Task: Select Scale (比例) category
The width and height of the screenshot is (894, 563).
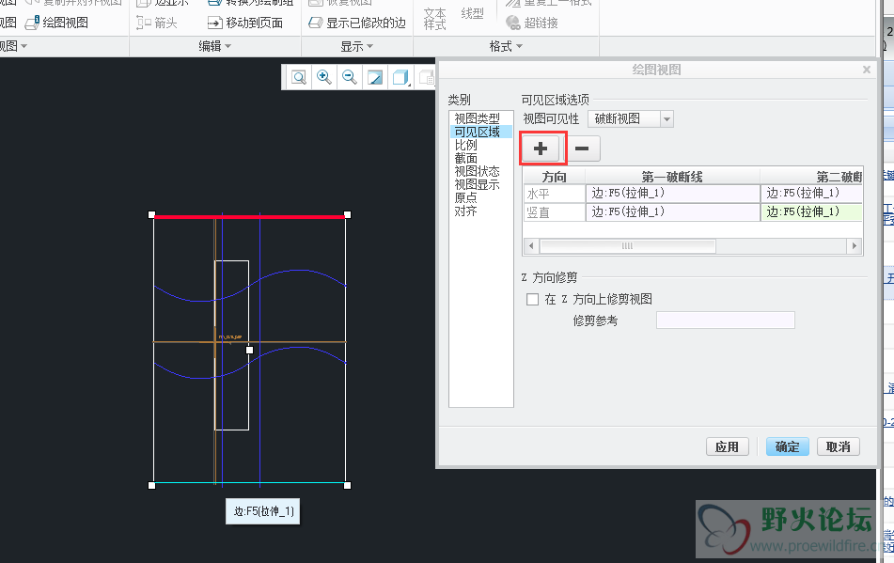Action: pos(465,145)
